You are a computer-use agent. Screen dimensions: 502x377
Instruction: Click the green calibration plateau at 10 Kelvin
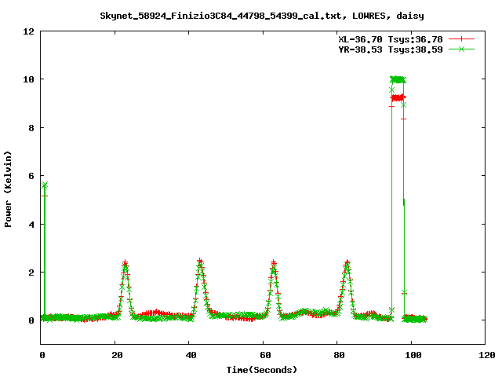point(398,79)
